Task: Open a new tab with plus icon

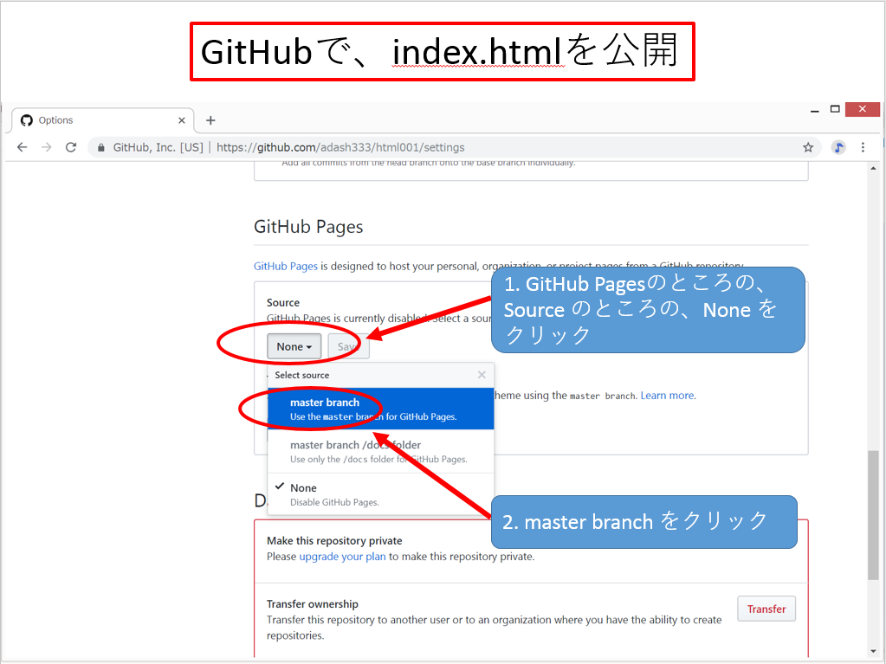Action: coord(210,120)
